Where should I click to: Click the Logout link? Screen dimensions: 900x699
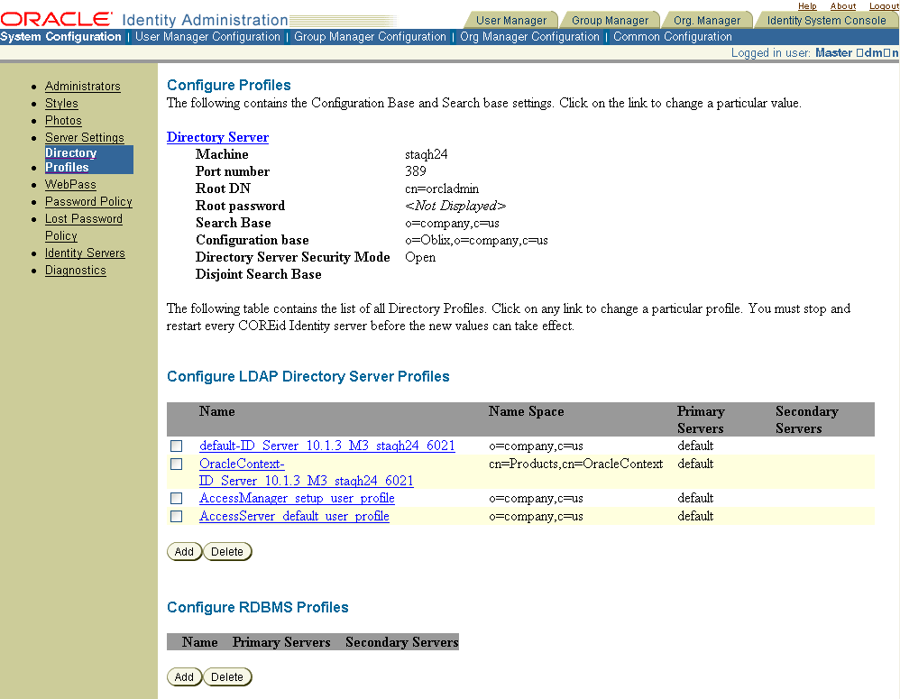click(884, 5)
